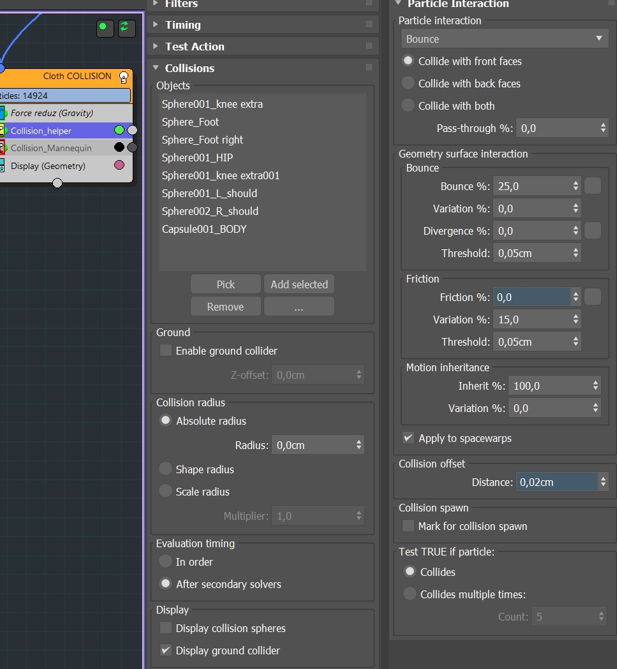Click the collision offset Distance field

556,482
